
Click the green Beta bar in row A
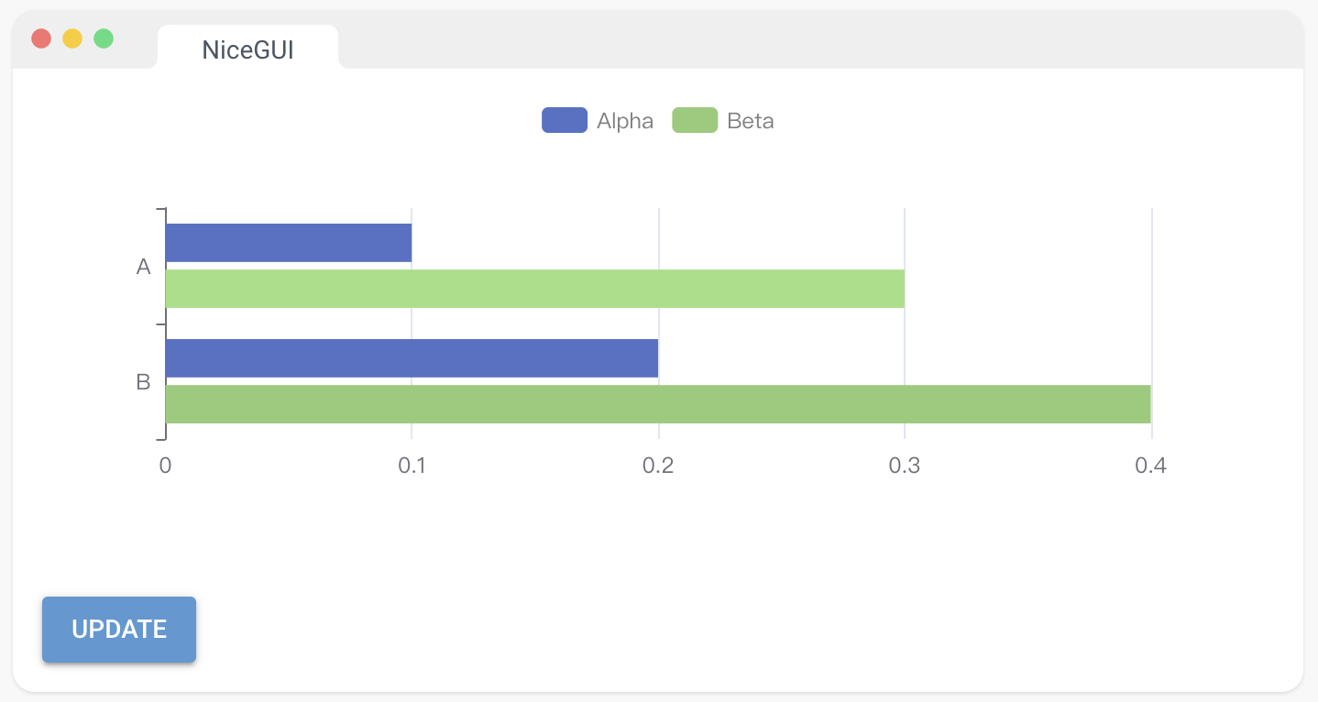tap(534, 289)
